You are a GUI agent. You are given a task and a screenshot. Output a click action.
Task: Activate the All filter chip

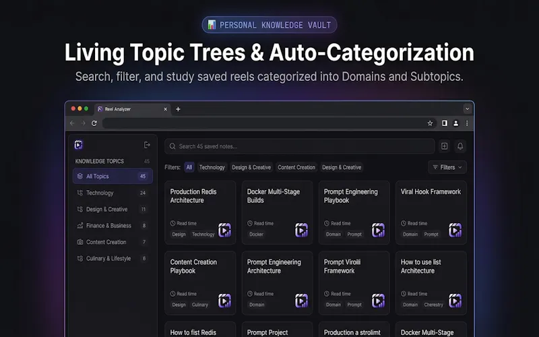pos(189,167)
